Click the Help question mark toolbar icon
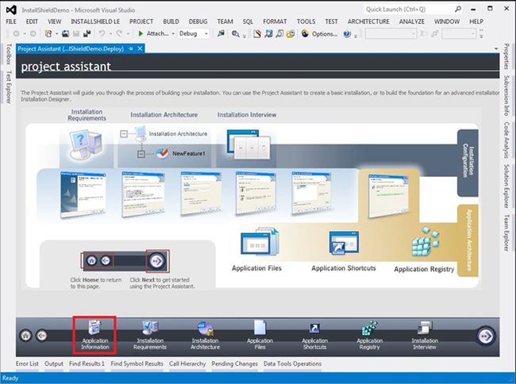 coord(347,34)
